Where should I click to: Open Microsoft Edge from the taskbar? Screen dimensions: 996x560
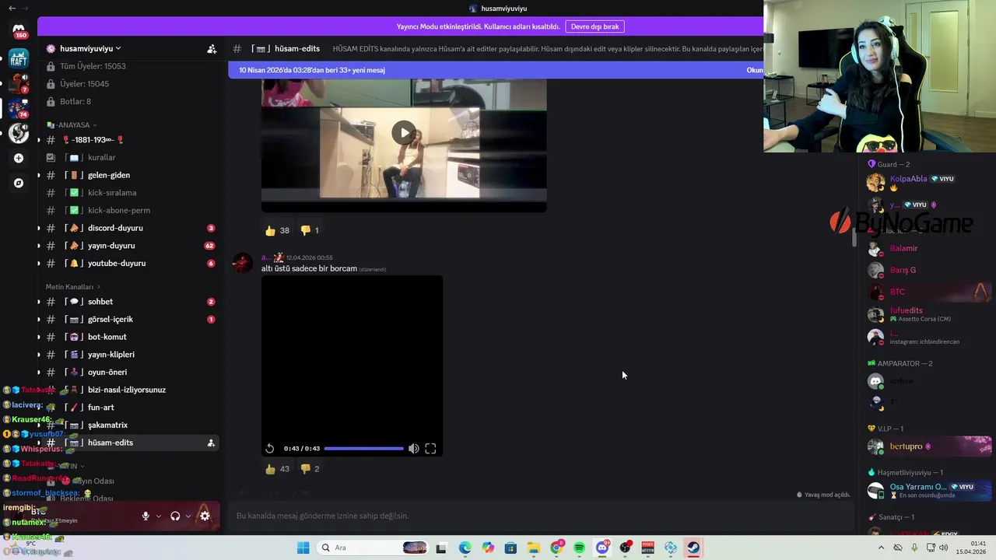click(465, 548)
